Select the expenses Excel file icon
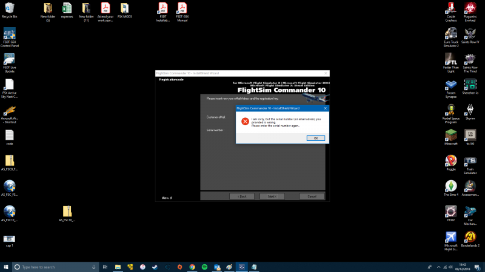 coord(67,10)
